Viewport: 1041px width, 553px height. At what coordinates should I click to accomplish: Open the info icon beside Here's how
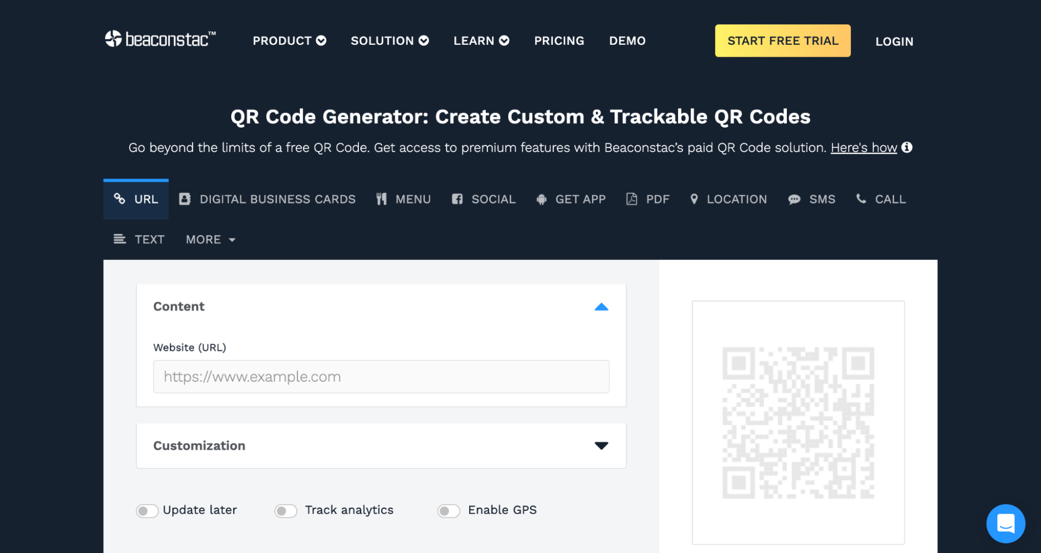(x=907, y=147)
